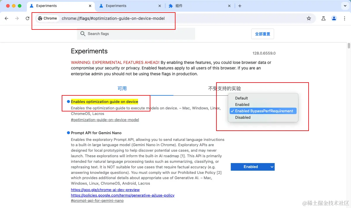
Task: Open Prompt API Enabled dropdown
Action: [x=253, y=167]
